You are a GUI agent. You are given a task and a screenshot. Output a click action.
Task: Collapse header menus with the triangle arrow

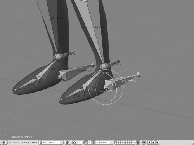[x=10, y=142]
